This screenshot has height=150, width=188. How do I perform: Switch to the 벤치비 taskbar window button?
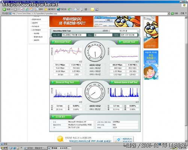click(x=59, y=148)
